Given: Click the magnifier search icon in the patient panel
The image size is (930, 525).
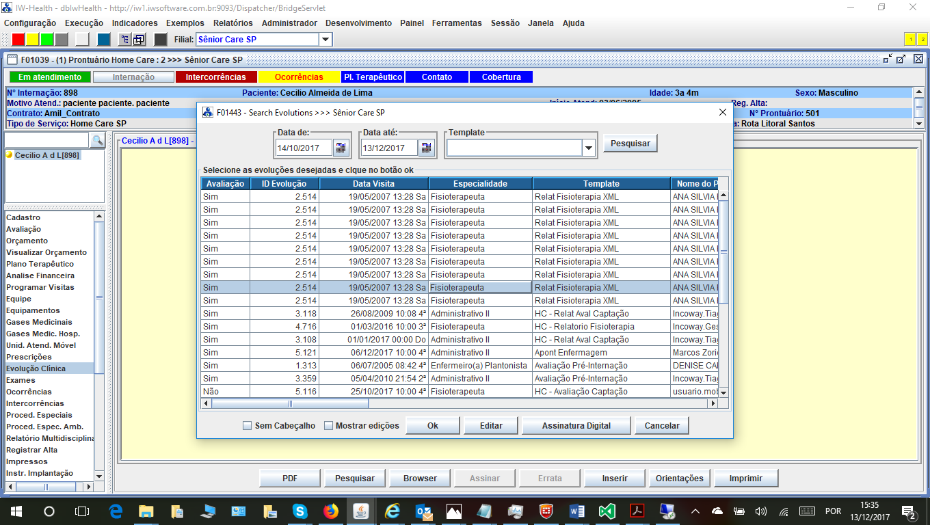Looking at the screenshot, I should click(97, 141).
